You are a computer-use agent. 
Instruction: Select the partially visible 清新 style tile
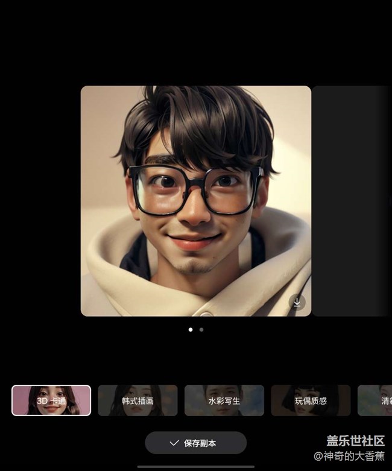[375, 400]
